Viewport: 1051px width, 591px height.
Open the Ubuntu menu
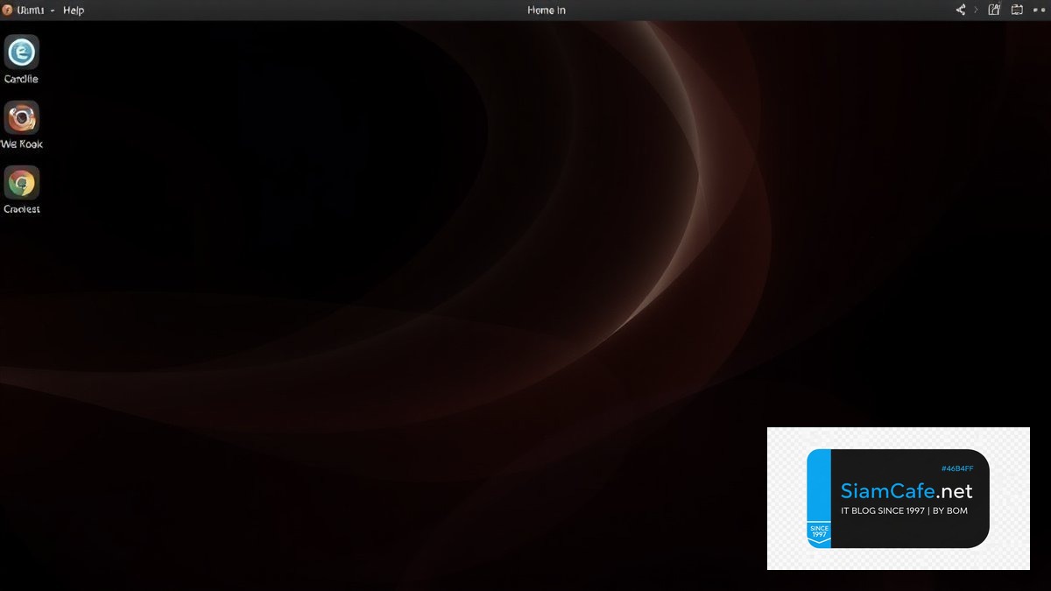29,10
